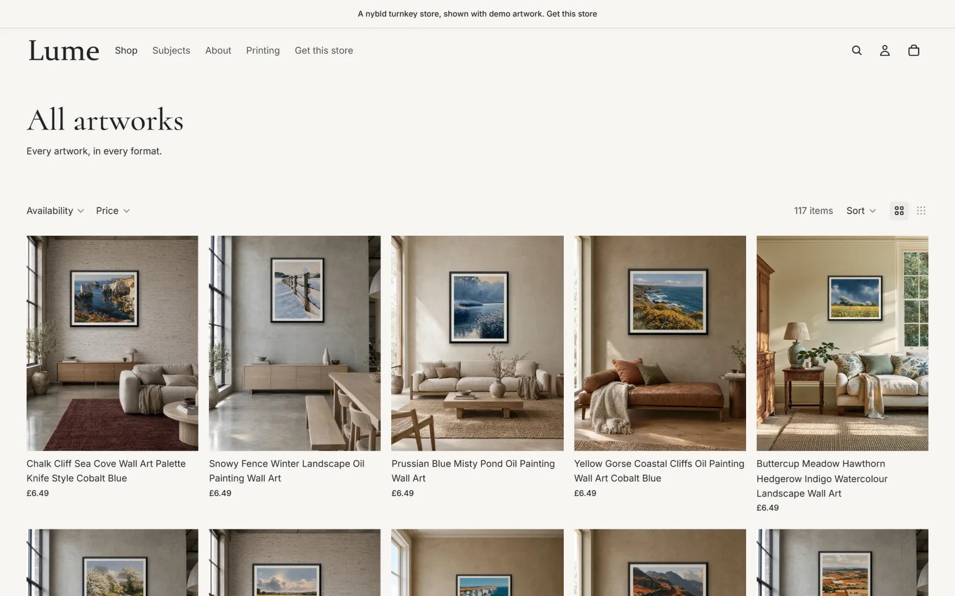The width and height of the screenshot is (955, 596).
Task: Go to the Lume logo home link
Action: coord(63,50)
